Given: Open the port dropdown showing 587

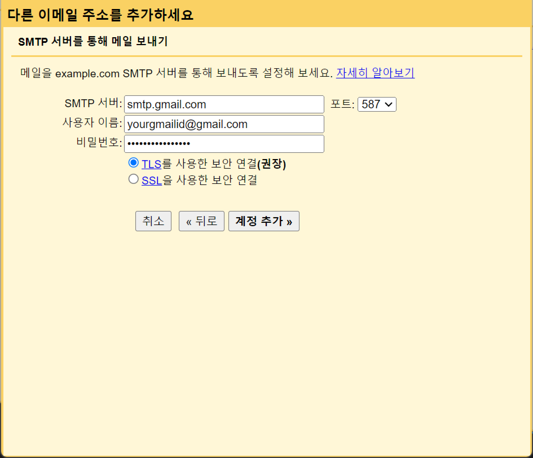Looking at the screenshot, I should [x=377, y=104].
